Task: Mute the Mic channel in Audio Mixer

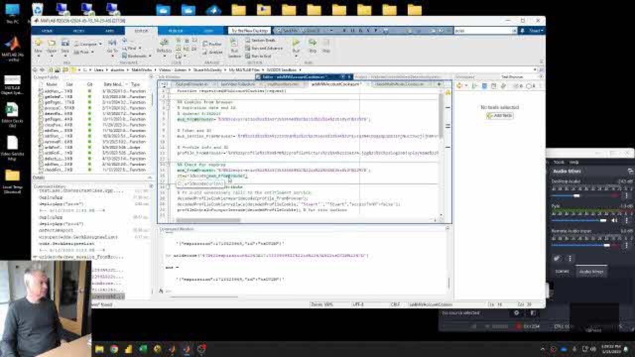Action: pyautogui.click(x=614, y=221)
